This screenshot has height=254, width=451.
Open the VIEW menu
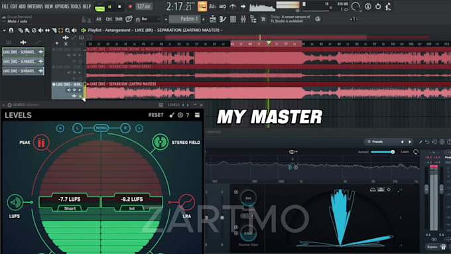48,7
